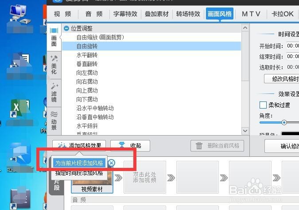Open the 卡拉OK tab
The height and width of the screenshot is (210, 299).
(x=283, y=14)
